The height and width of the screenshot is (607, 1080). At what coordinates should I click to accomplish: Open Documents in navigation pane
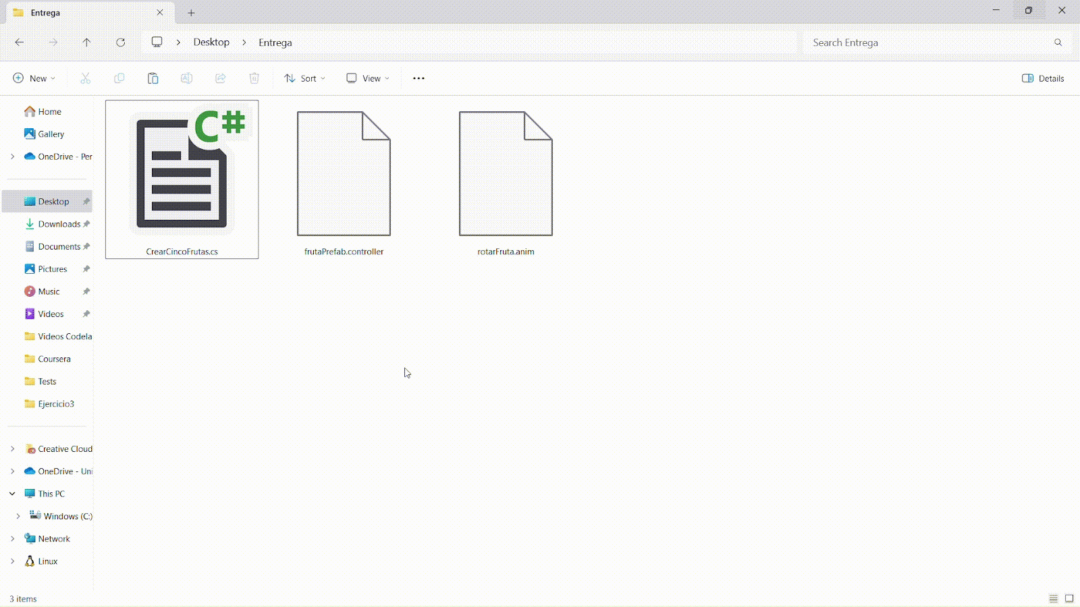[47, 247]
